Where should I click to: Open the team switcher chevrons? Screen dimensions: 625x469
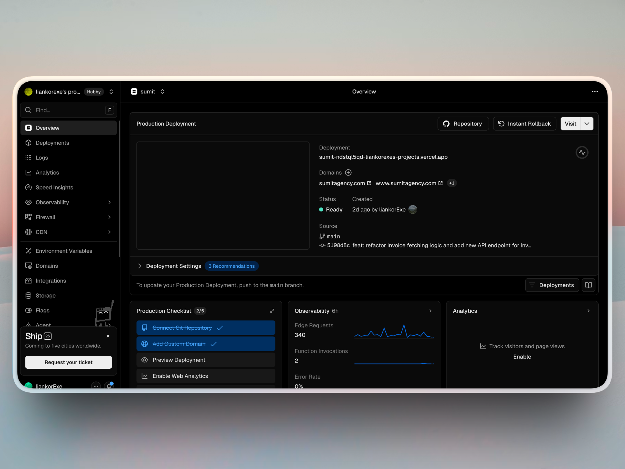coord(111,92)
